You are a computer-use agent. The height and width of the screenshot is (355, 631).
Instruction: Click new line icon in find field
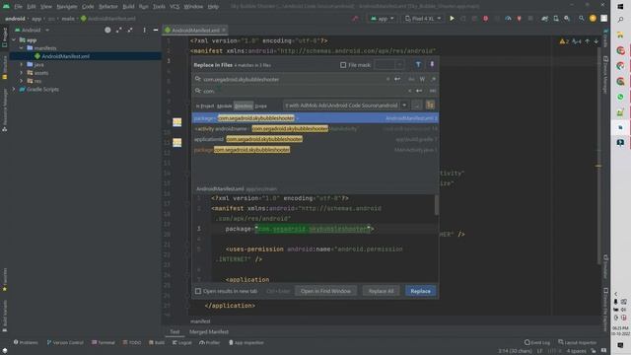point(397,79)
